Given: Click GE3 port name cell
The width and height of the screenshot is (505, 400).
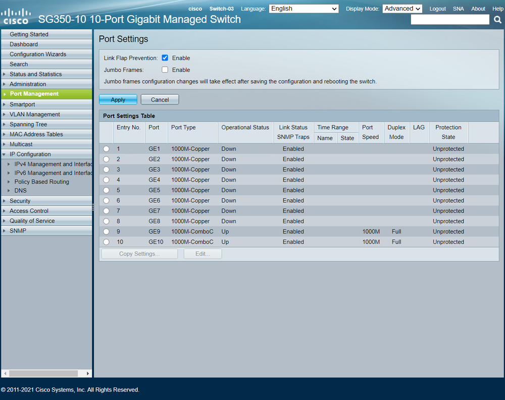Looking at the screenshot, I should (154, 169).
